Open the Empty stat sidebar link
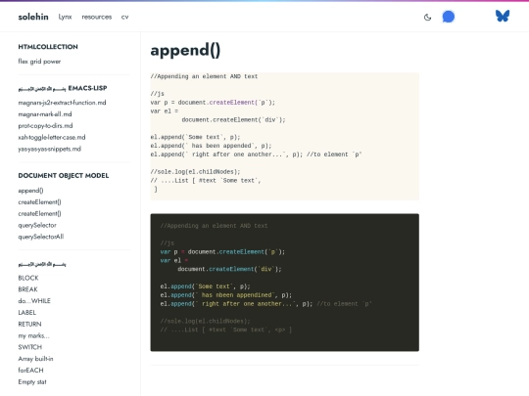The height and width of the screenshot is (396, 529). pyautogui.click(x=32, y=382)
